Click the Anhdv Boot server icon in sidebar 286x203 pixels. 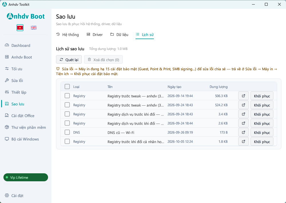7,57
